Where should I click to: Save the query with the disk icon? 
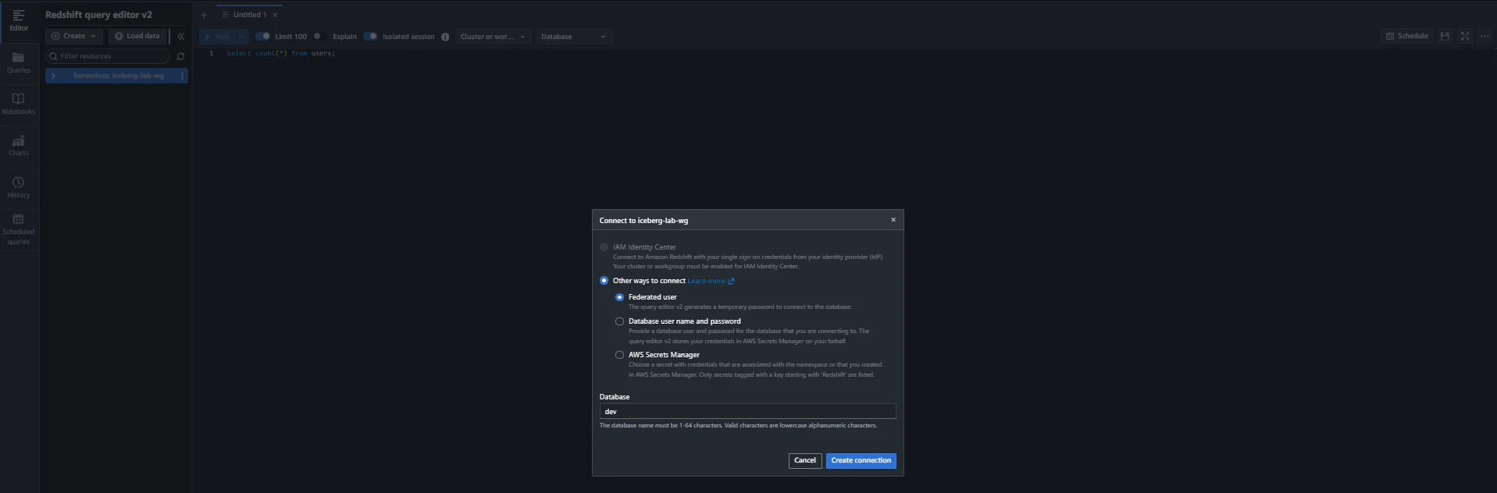(1445, 36)
